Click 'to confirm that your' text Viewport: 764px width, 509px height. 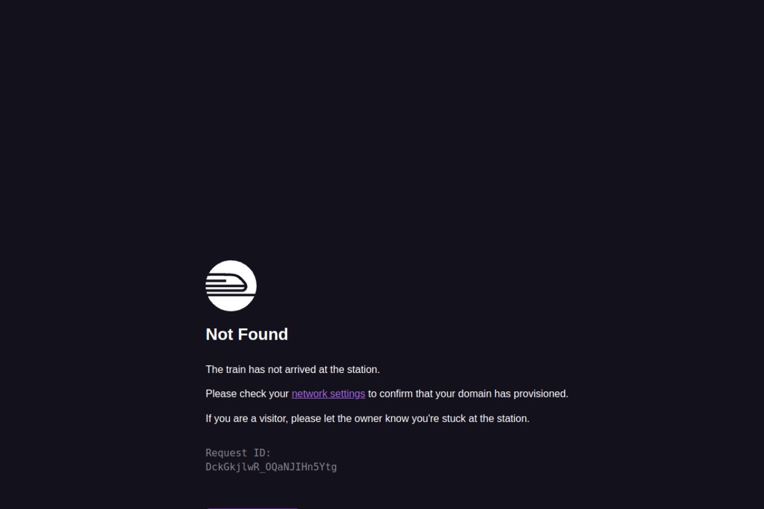[412, 394]
